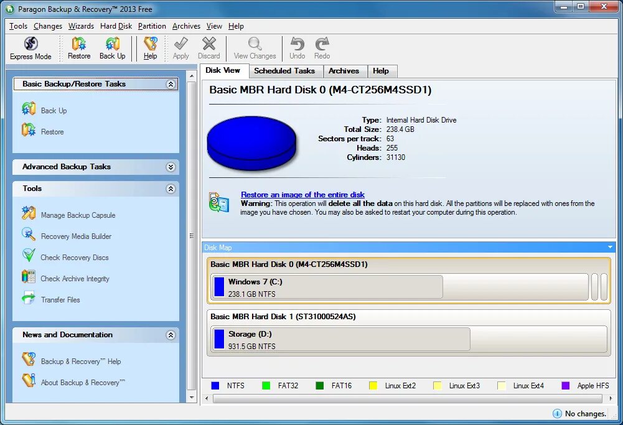Image resolution: width=623 pixels, height=425 pixels.
Task: Open View Changes magnifier in toolbar
Action: 255,49
